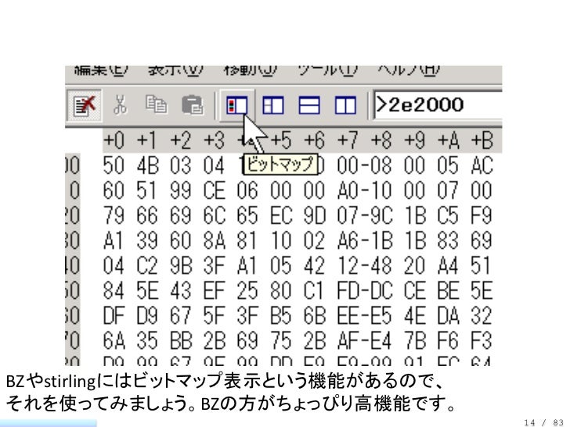Select hex byte AC

coord(482,165)
